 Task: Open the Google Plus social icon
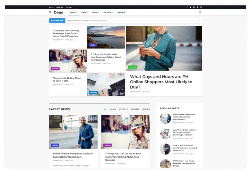(194, 7)
